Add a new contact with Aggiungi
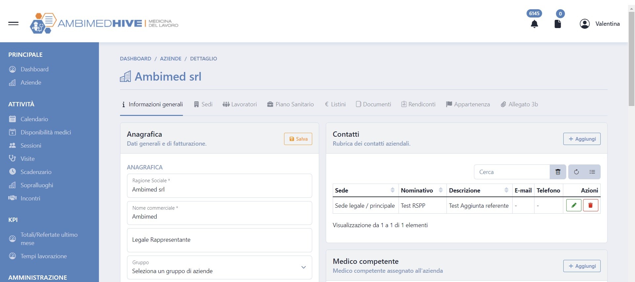The width and height of the screenshot is (635, 282). (582, 139)
